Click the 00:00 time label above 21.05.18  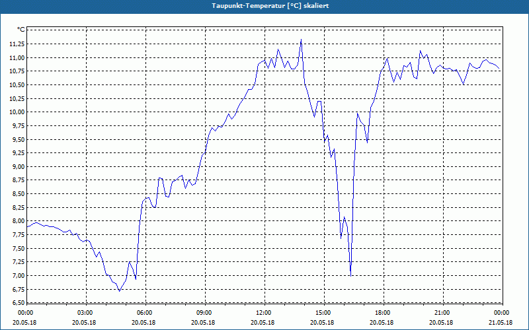(501, 313)
